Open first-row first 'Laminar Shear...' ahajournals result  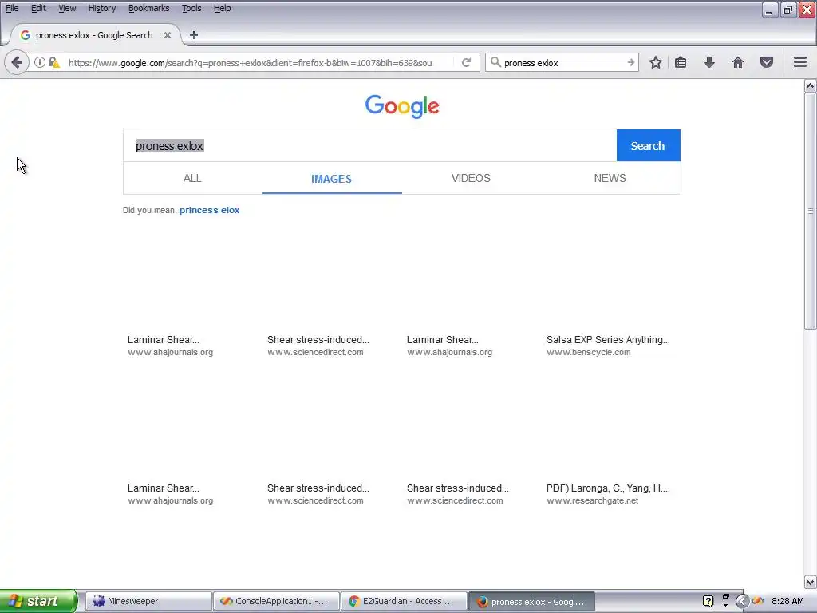[163, 340]
